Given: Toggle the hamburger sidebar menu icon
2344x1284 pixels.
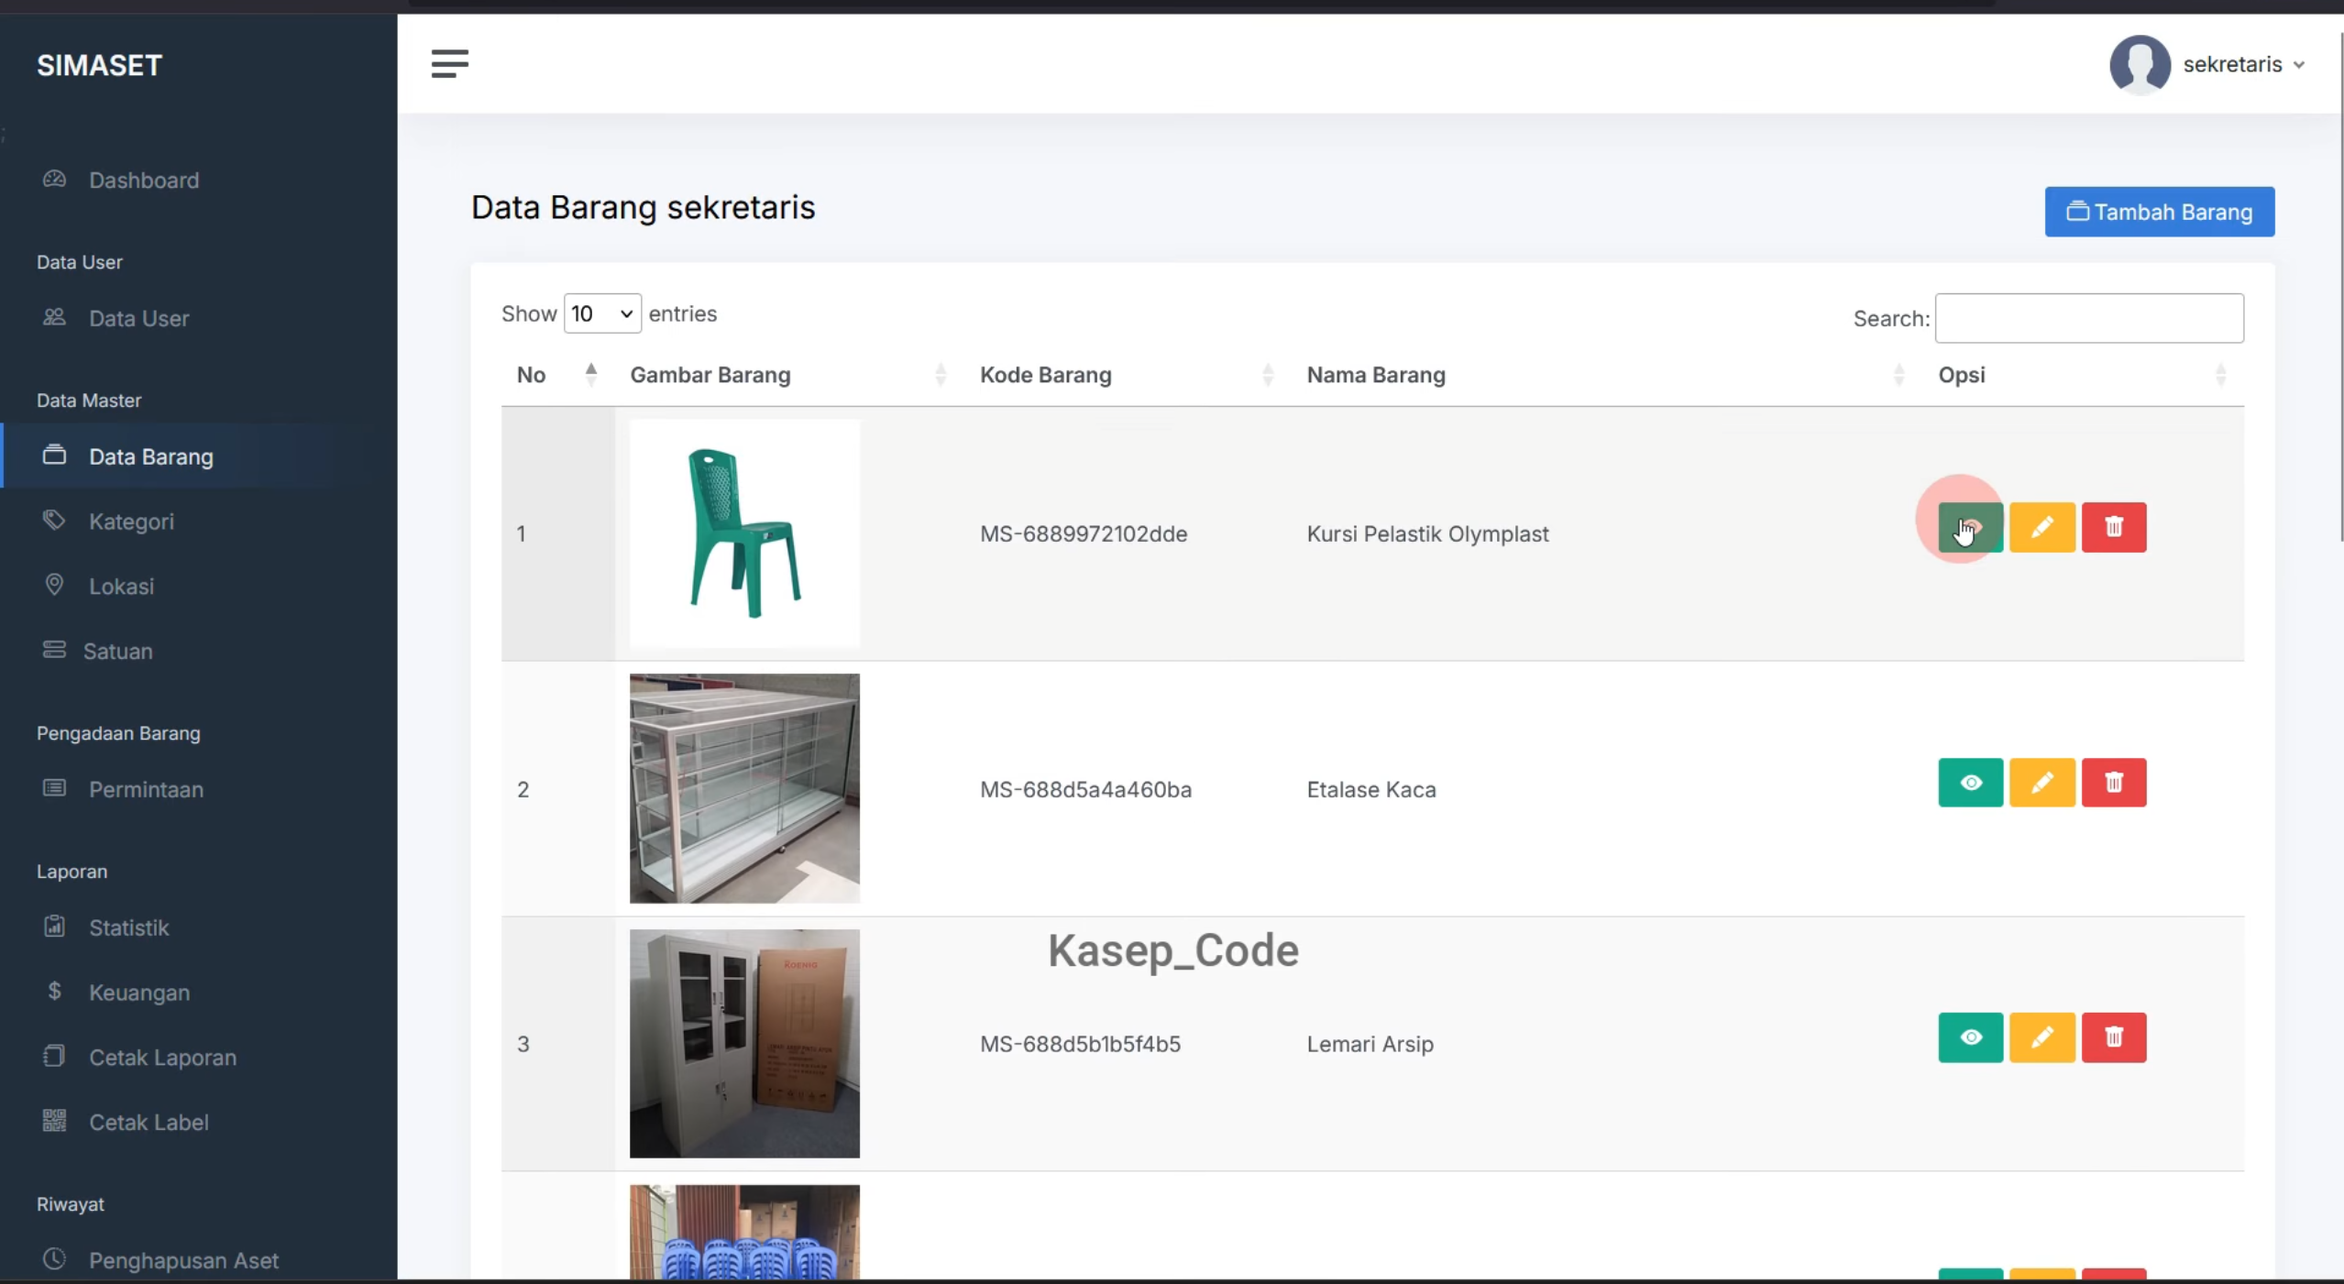Looking at the screenshot, I should [x=449, y=64].
